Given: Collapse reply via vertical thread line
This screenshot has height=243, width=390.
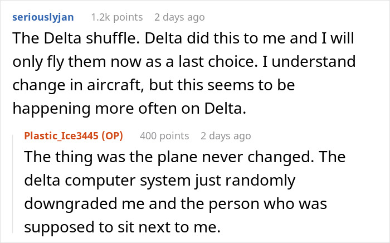Looking at the screenshot, I should point(13,184).
